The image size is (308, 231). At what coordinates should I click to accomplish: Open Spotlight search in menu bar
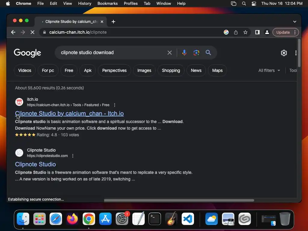(x=244, y=4)
